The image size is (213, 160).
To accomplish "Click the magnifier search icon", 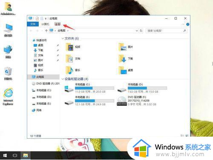I will click(x=184, y=31).
